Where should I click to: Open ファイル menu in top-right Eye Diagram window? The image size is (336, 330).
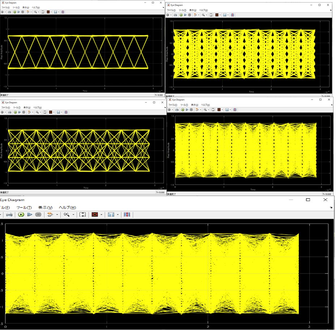171,10
